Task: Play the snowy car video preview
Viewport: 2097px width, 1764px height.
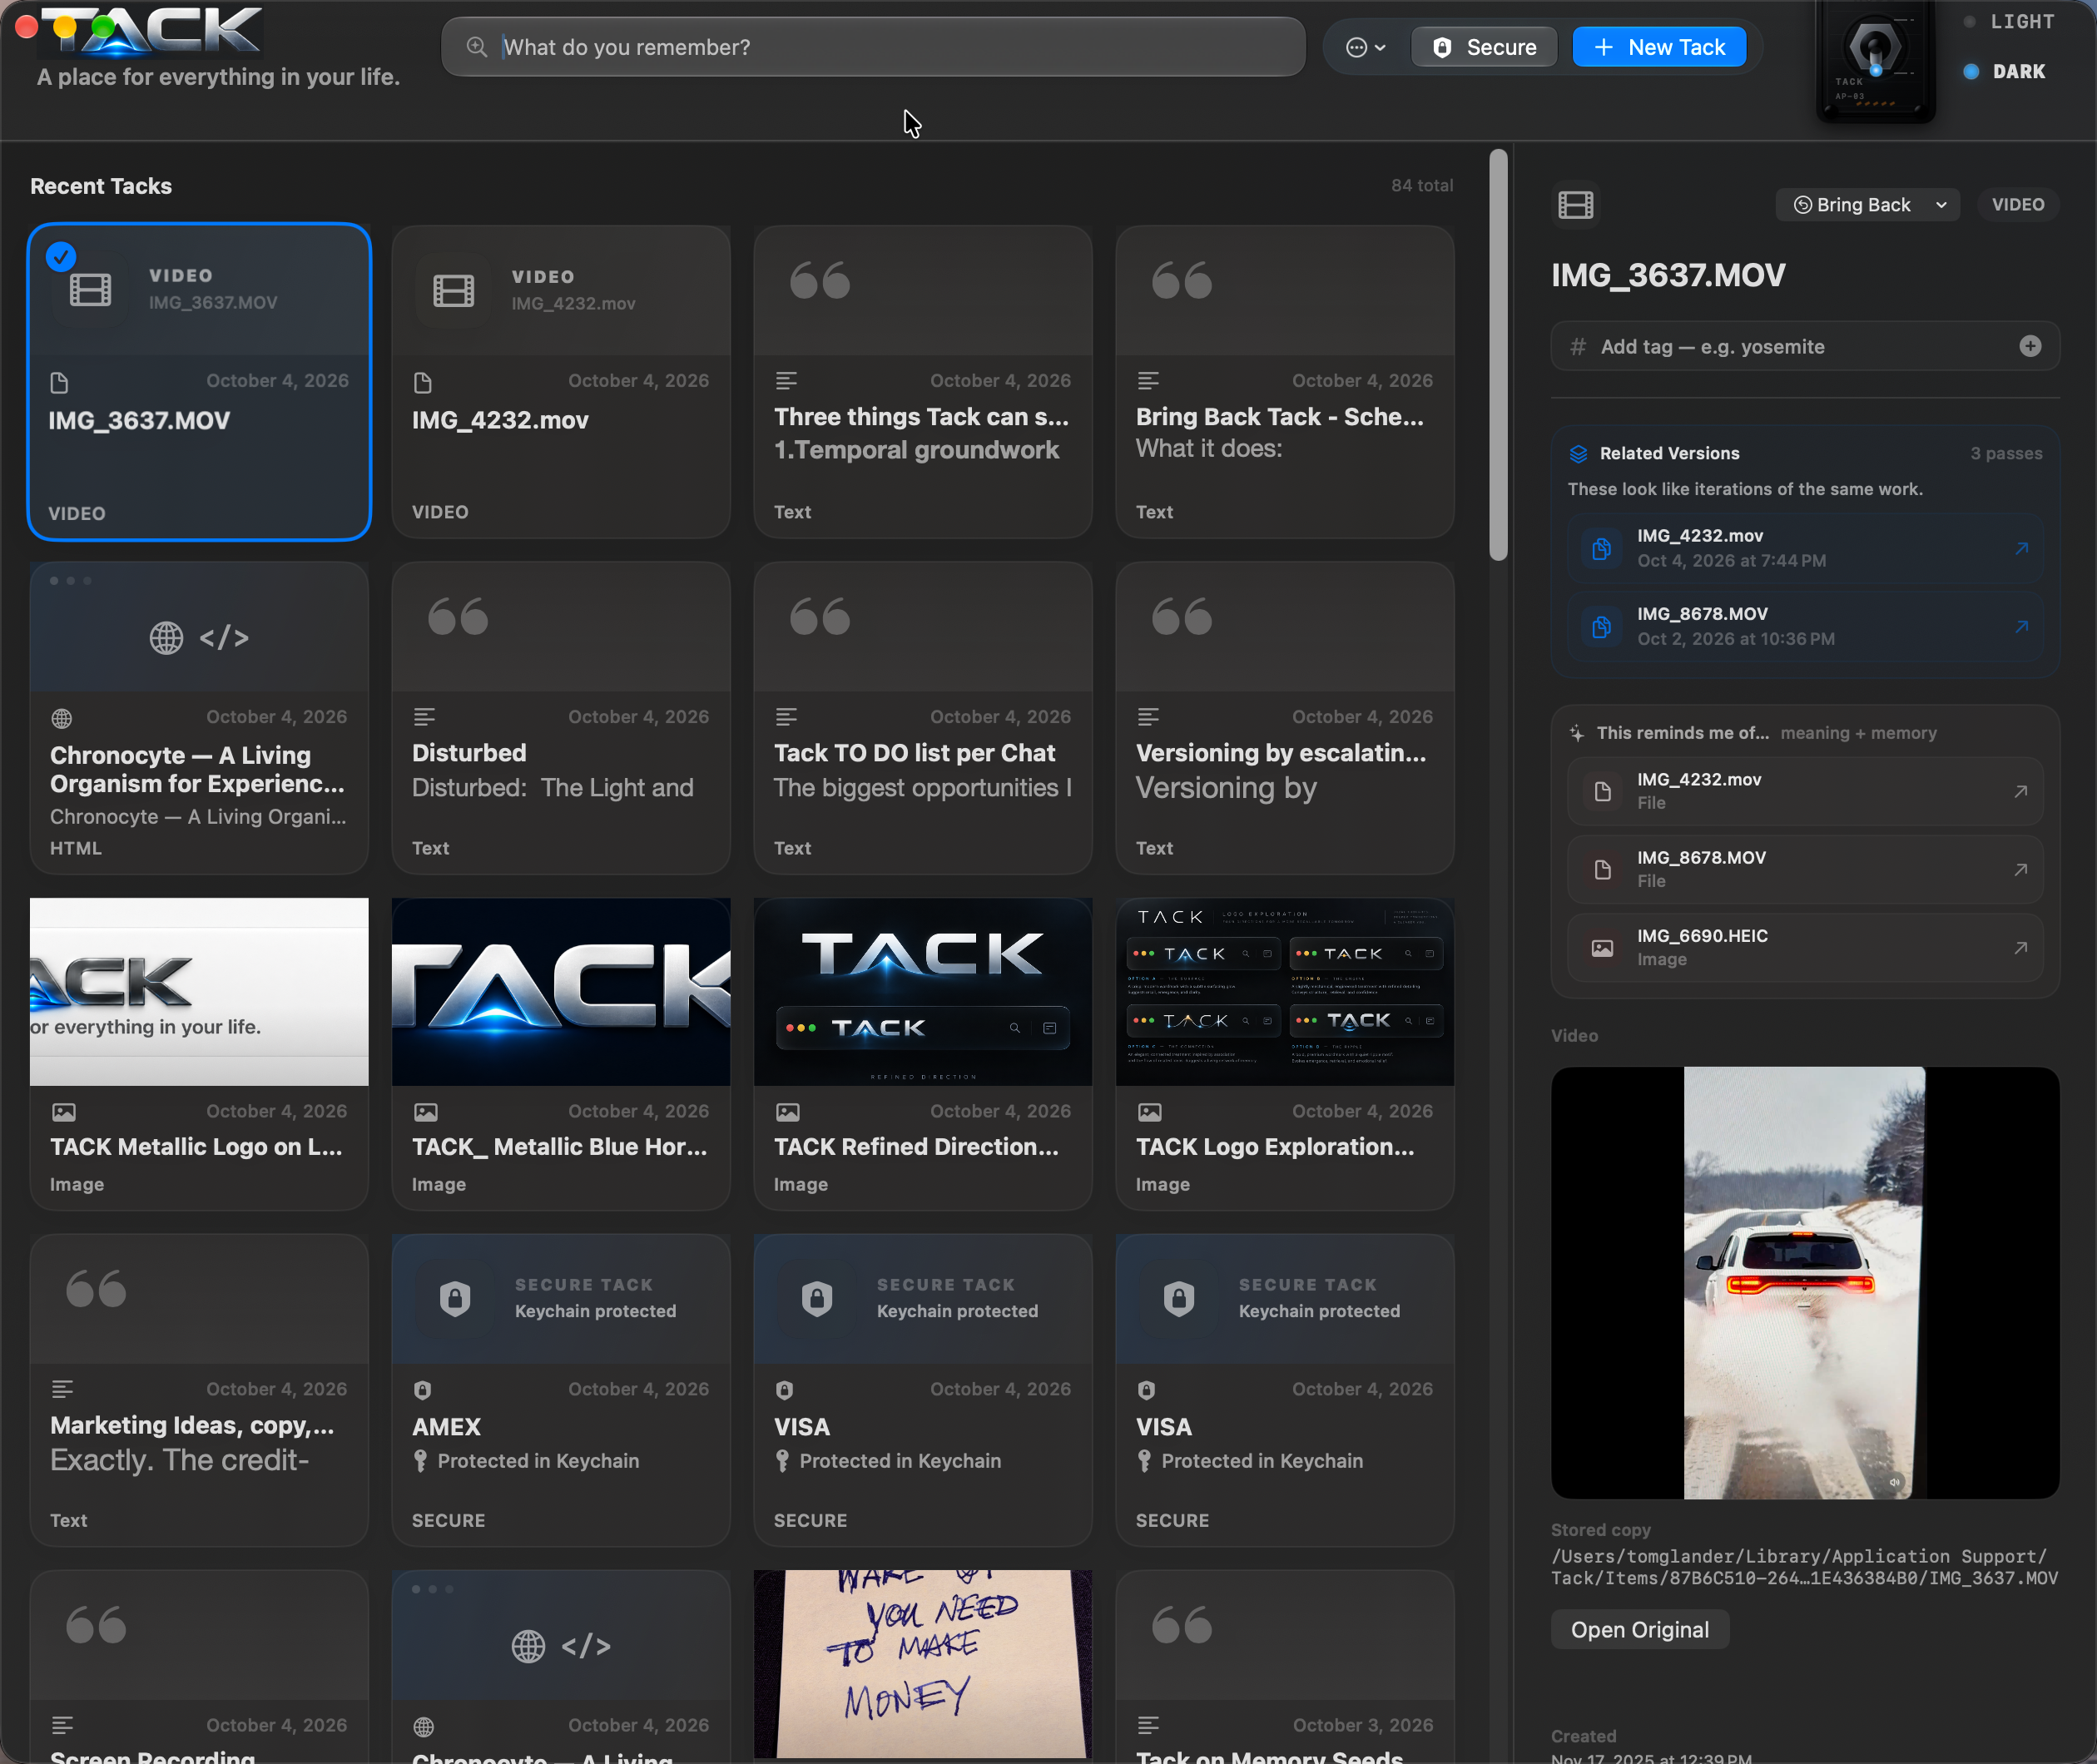Action: click(1805, 1283)
